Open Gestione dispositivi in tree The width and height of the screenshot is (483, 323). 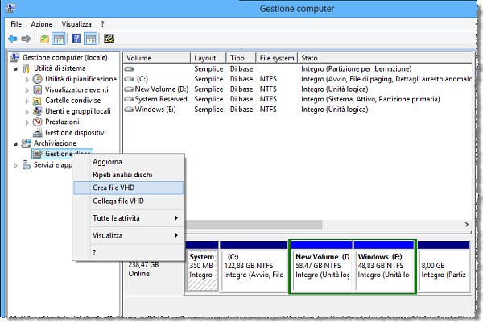(76, 133)
